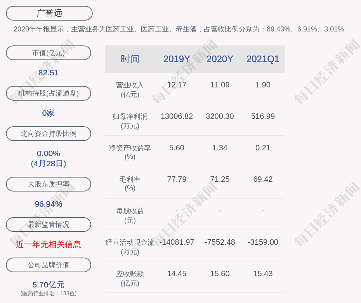Click the 时间 table header
The height and width of the screenshot is (303, 361).
coord(130,59)
